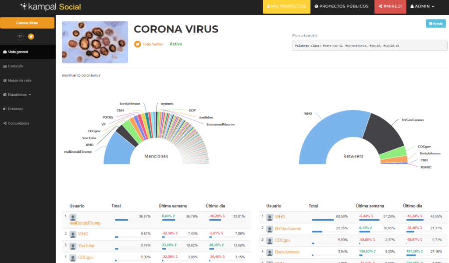The image size is (449, 263).
Task: Open the BorisJohnson user link
Action: coord(287,252)
